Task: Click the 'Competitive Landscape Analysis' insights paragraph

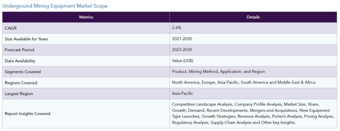Action: tap(253, 113)
